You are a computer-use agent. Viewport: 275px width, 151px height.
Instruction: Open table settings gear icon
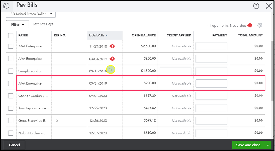[x=260, y=25]
